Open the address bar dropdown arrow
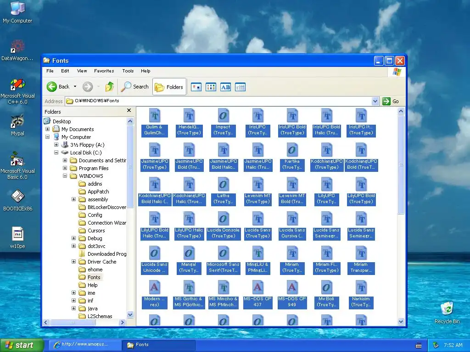 (375, 101)
